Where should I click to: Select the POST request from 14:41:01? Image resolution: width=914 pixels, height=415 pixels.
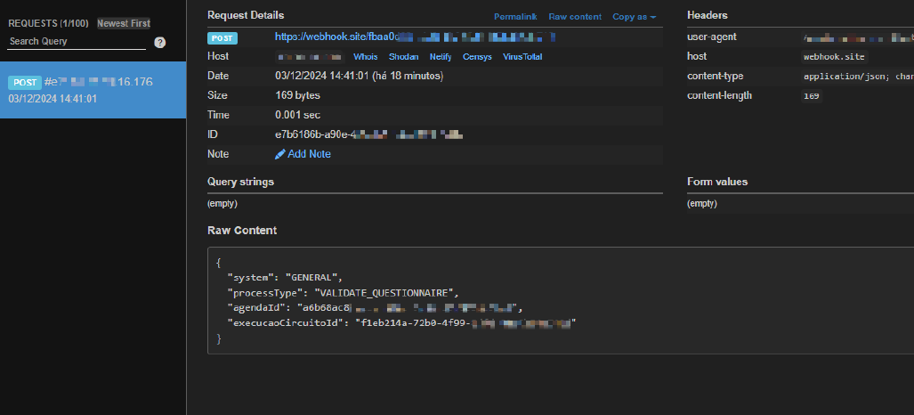click(93, 90)
